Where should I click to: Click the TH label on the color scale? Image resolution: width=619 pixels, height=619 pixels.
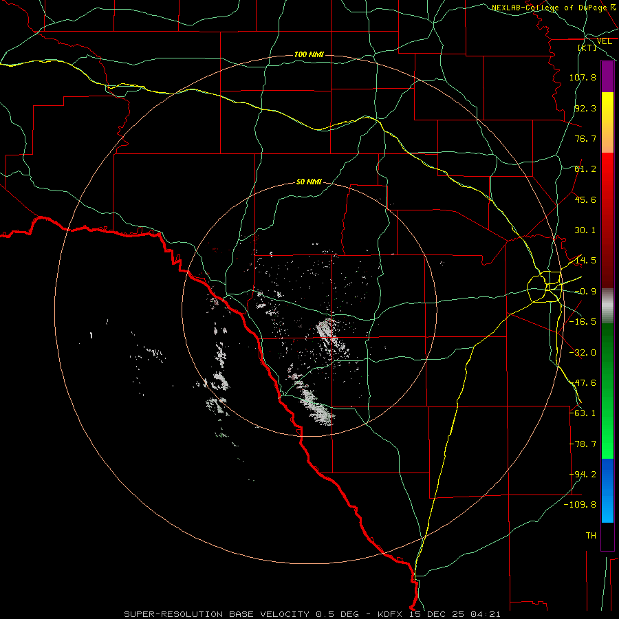591,536
